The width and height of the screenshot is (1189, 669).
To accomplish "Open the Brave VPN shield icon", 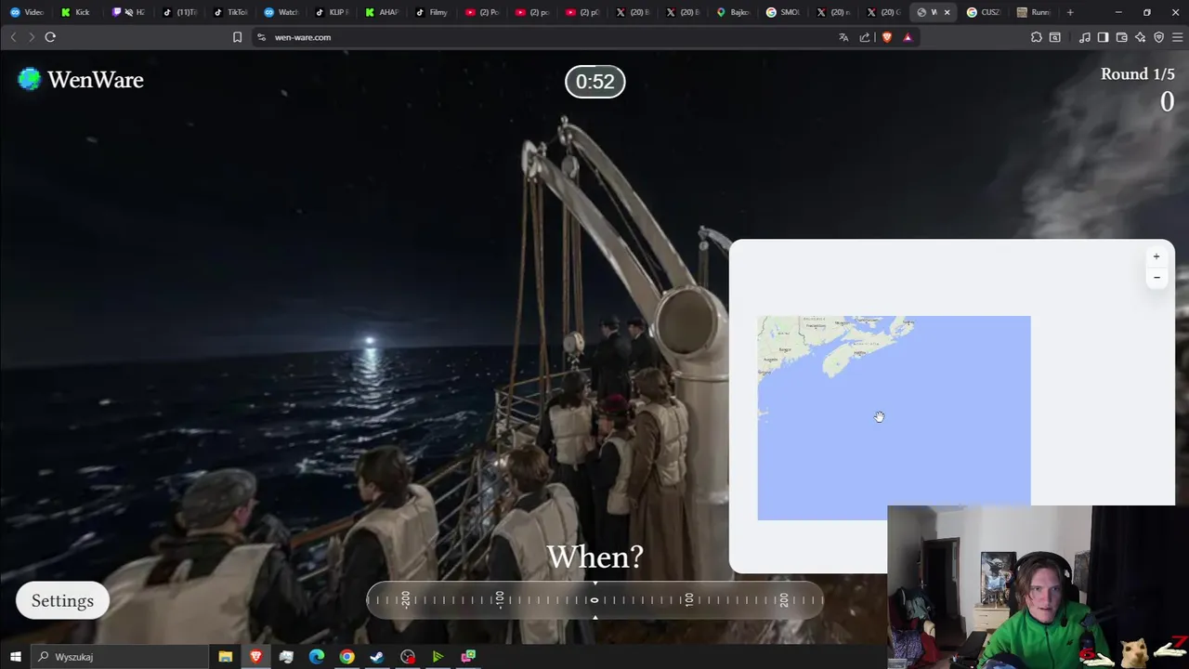I will pos(1158,37).
